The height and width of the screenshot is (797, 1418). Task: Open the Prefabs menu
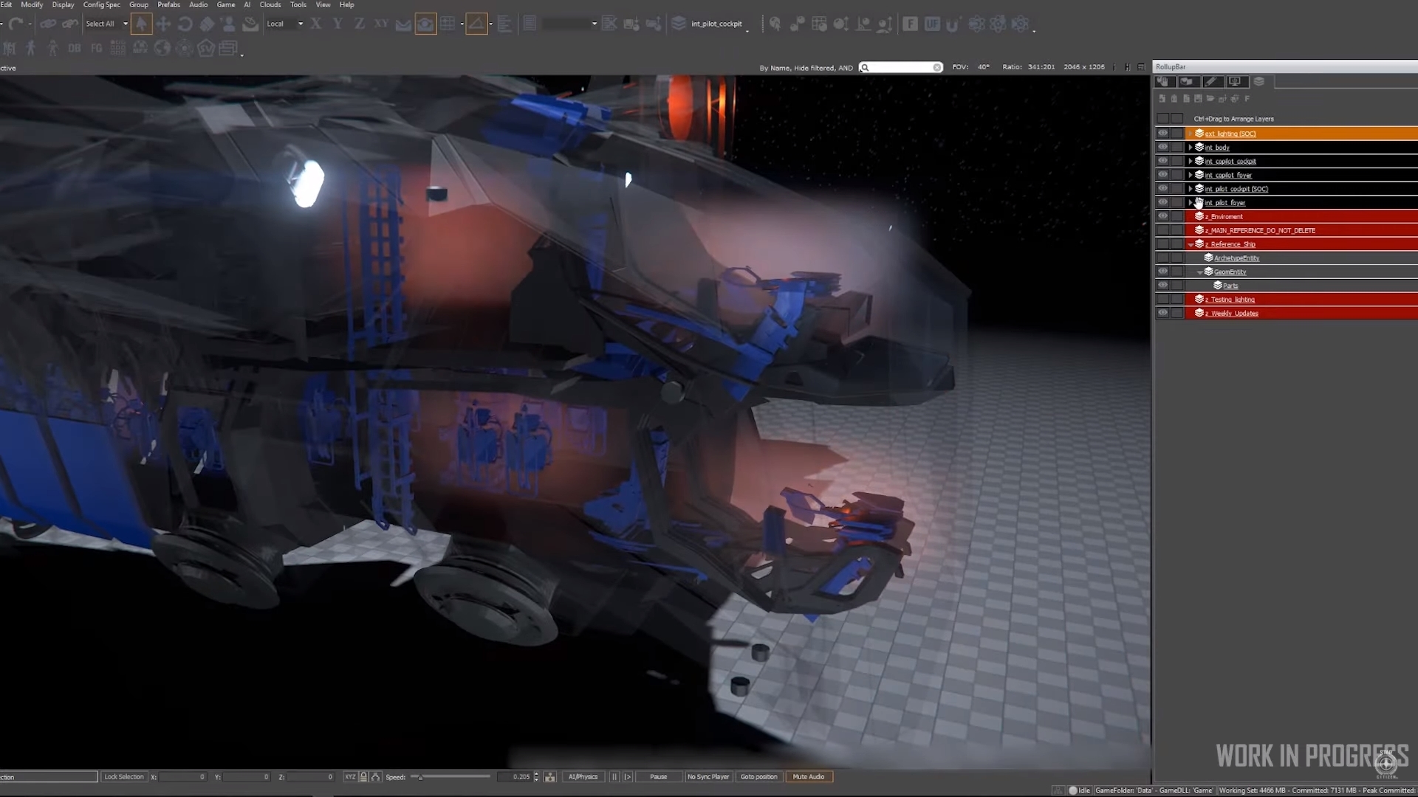click(168, 4)
